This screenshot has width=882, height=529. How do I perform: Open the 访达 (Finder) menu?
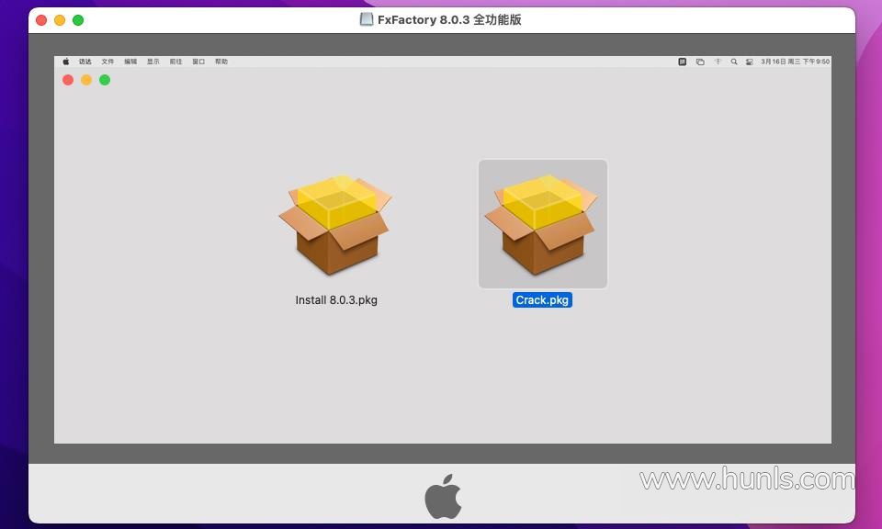85,62
